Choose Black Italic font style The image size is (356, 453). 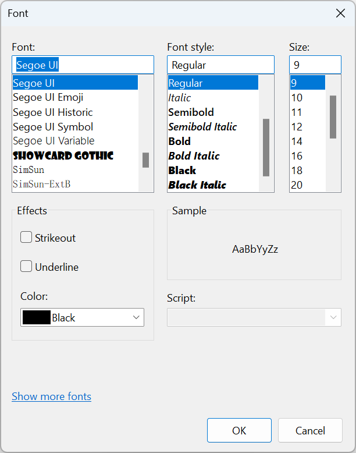tap(213, 185)
